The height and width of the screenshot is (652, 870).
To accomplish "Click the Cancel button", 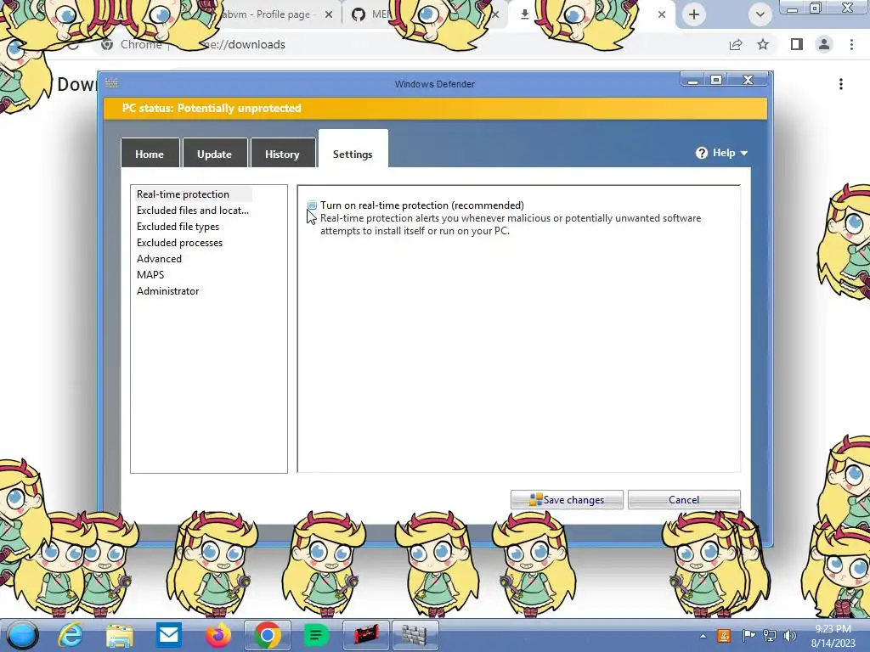I will pyautogui.click(x=684, y=499).
